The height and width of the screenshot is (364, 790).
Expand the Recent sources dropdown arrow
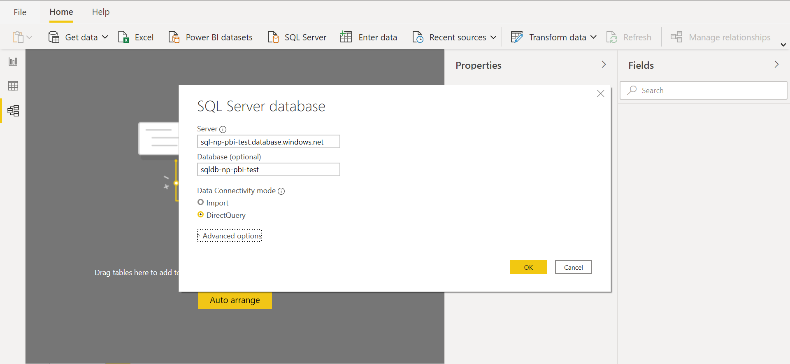click(493, 37)
